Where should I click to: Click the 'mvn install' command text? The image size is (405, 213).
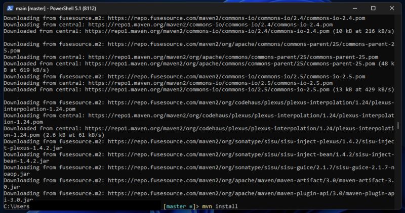point(220,206)
